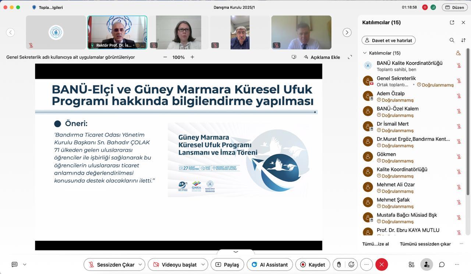The image size is (471, 274).
Task: Select Prof. Dr. Ebru KAYA MUTLU row
Action: coord(412,231)
